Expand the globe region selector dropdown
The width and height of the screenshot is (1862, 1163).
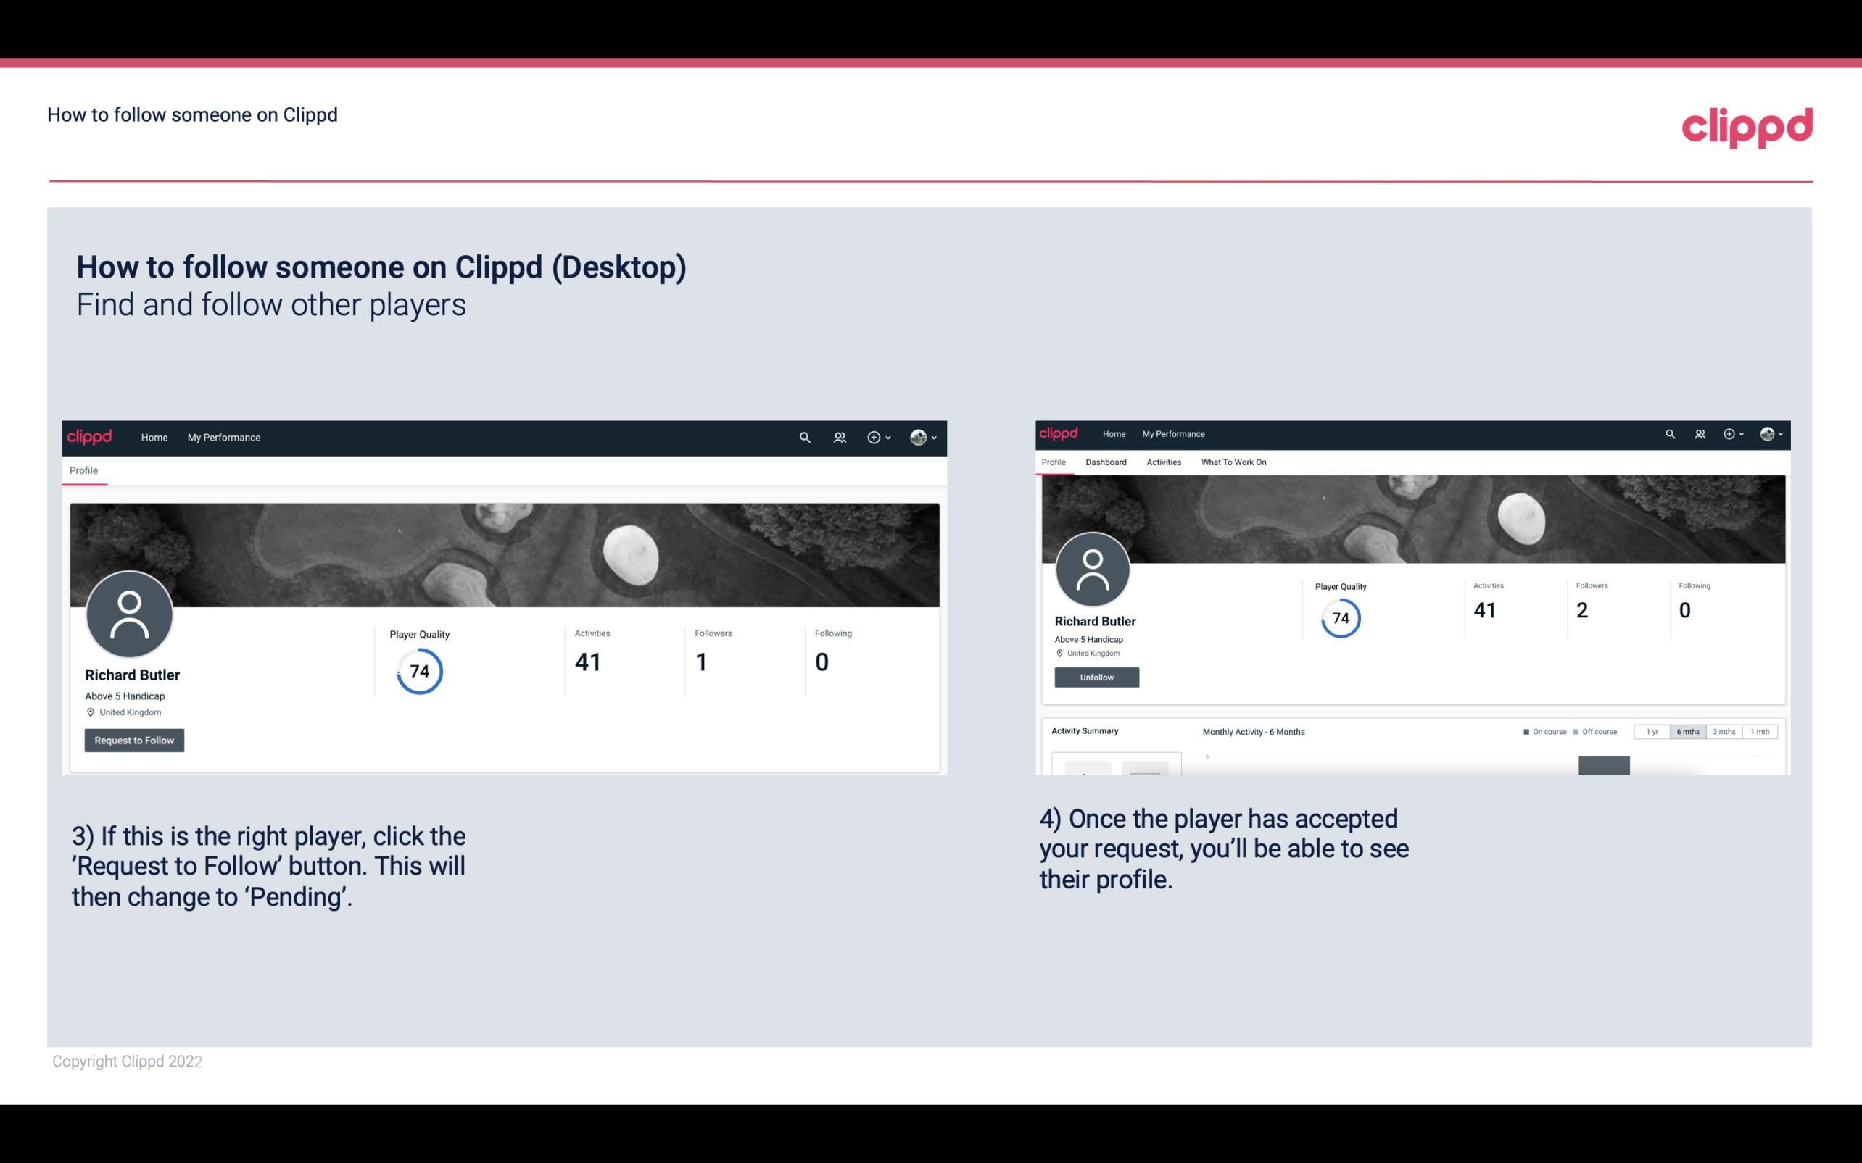[x=925, y=437]
